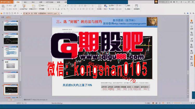Open the Shapes (形状) gallery

[106, 7]
